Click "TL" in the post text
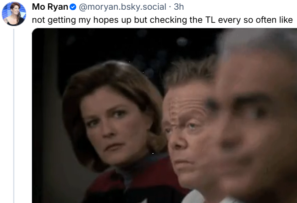297x203 pixels. point(210,20)
